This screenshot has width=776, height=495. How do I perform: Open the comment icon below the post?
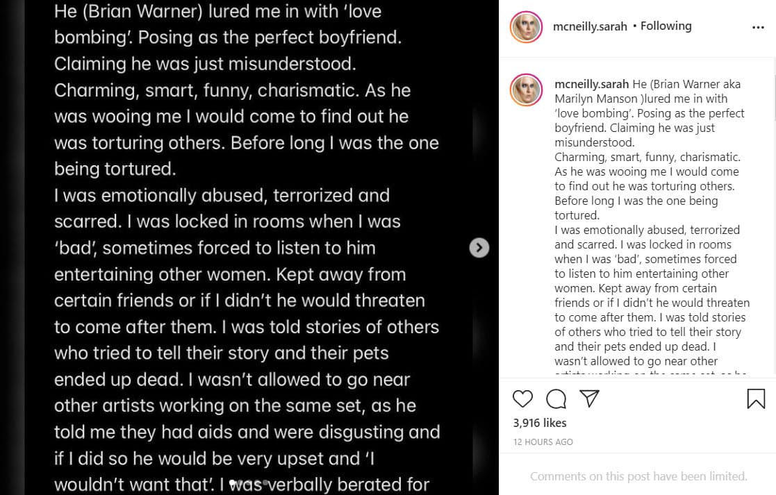(556, 398)
